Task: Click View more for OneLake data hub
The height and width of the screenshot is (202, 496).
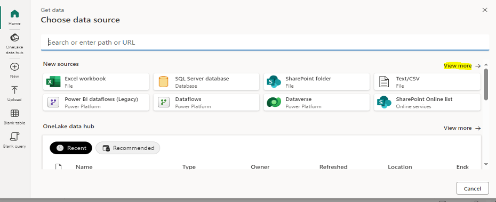Action: pyautogui.click(x=462, y=128)
